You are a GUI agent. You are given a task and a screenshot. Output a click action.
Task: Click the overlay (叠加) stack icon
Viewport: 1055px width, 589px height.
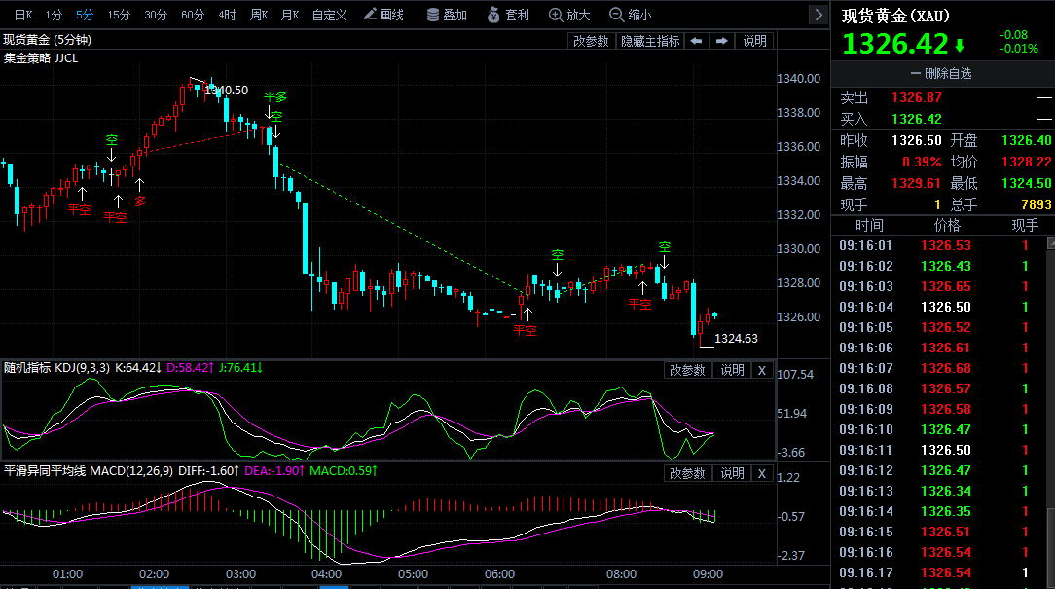coord(433,15)
